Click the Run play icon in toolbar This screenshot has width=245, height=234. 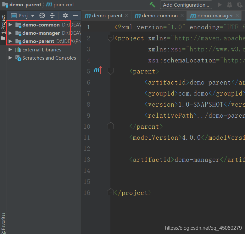220,5
